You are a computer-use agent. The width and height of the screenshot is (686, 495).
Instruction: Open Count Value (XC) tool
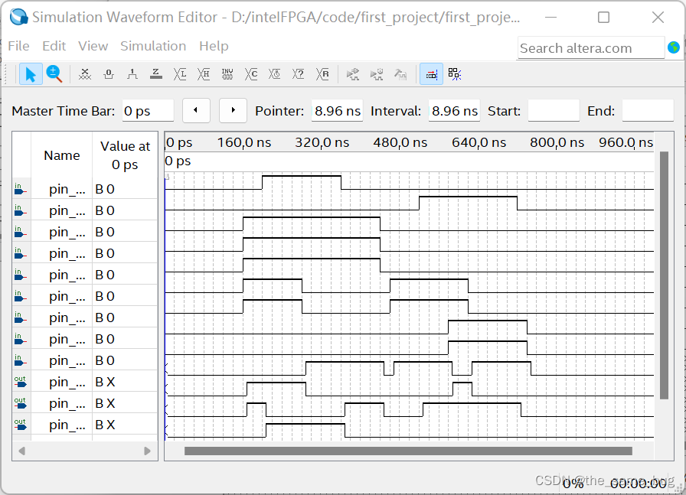coord(250,74)
